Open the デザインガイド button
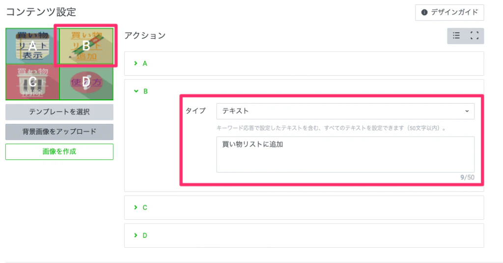This screenshot has width=503, height=263. 449,13
